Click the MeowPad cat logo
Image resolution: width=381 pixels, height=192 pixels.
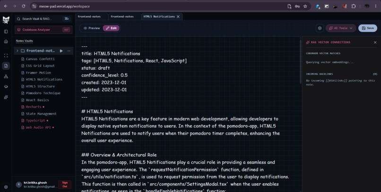pos(6,20)
